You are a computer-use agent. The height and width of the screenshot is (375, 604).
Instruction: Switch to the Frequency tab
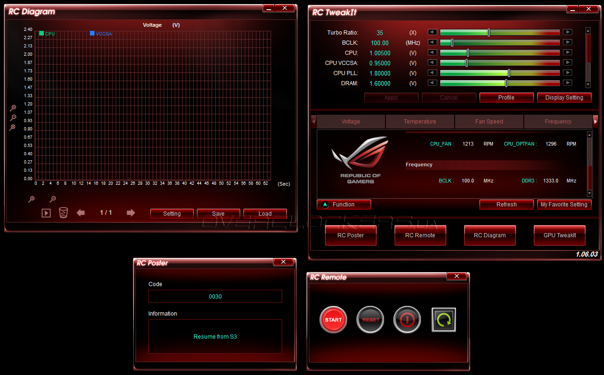tap(558, 122)
